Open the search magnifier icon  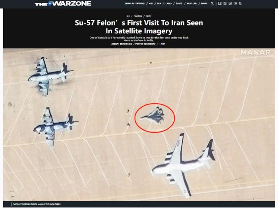pyautogui.click(x=212, y=4)
